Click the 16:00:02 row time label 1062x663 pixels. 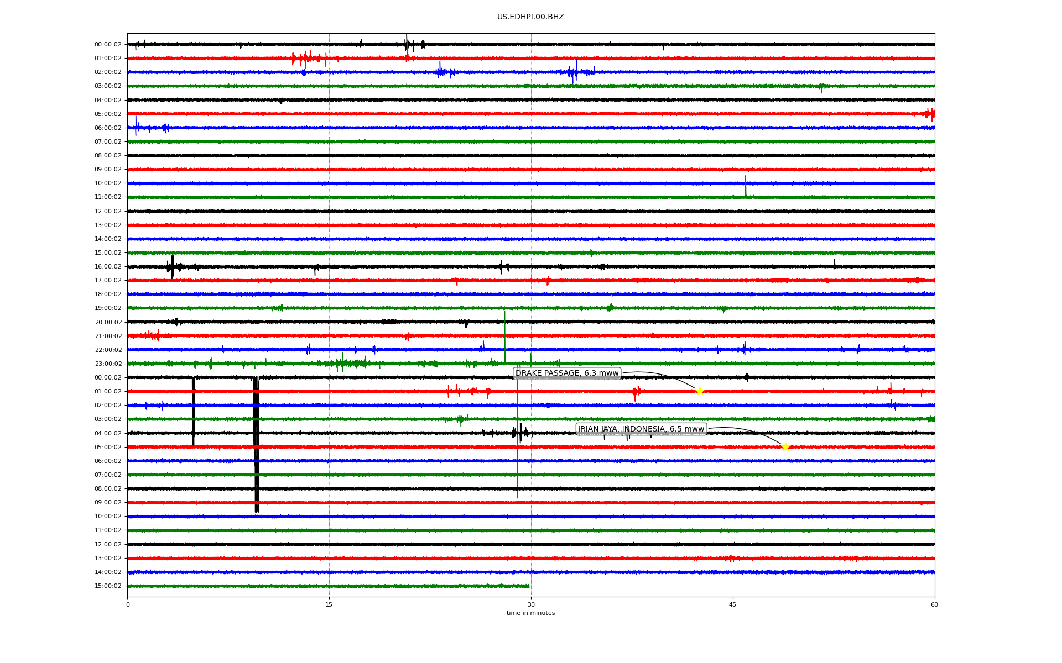(x=108, y=267)
